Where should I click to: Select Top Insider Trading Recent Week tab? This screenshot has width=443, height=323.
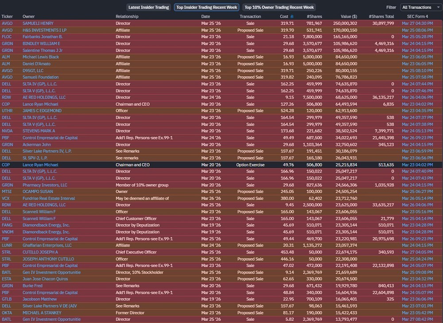[x=206, y=8]
